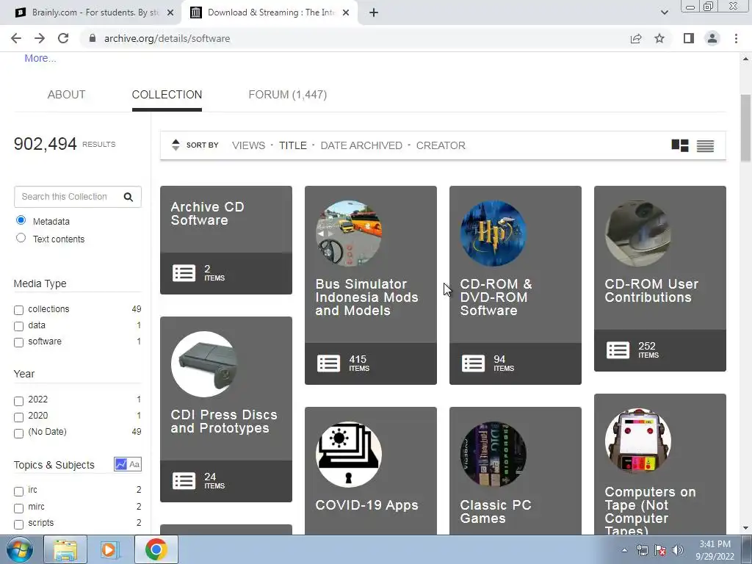Click the site lock icon in address bar
This screenshot has height=564, width=752.
[93, 38]
